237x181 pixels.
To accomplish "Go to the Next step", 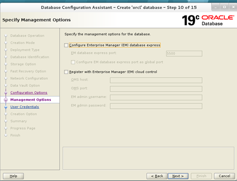I will (x=178, y=176).
